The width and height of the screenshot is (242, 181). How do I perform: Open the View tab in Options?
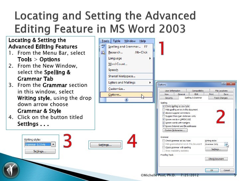pos(167,94)
